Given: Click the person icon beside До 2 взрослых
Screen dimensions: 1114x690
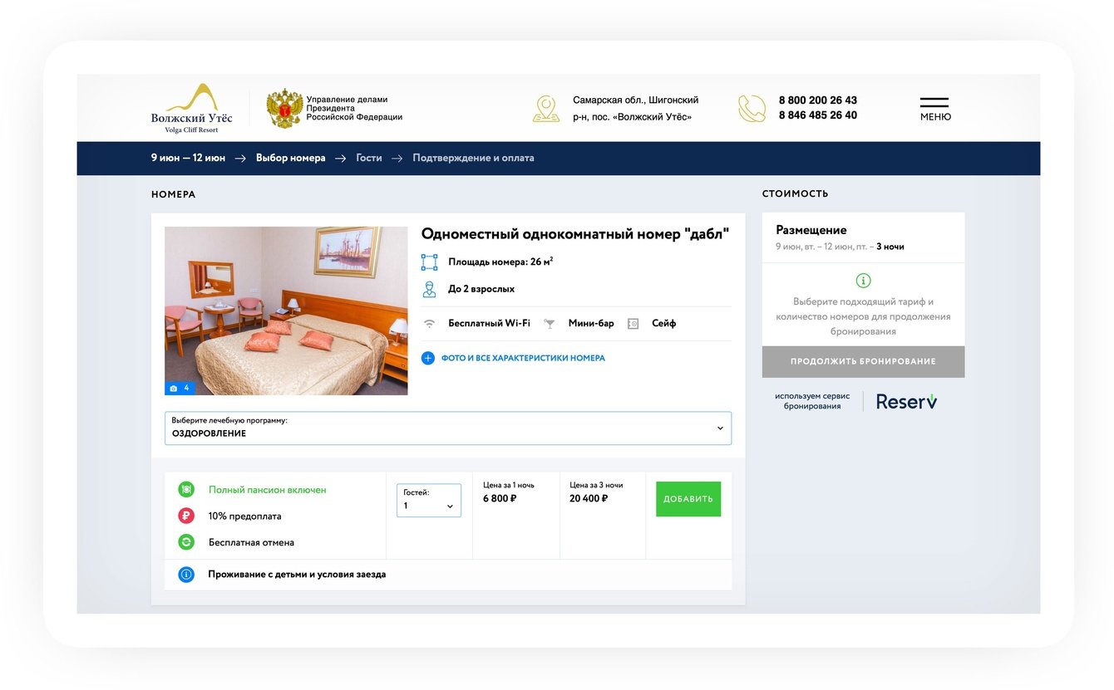Looking at the screenshot, I should tap(429, 289).
